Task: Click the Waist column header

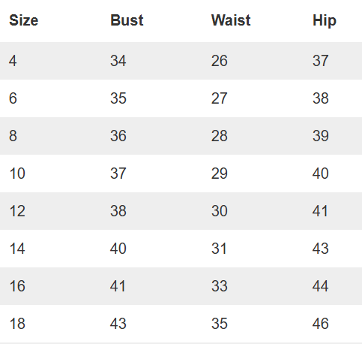Action: [231, 20]
